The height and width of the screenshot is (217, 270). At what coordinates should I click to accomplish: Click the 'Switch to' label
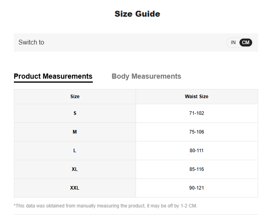tap(31, 43)
